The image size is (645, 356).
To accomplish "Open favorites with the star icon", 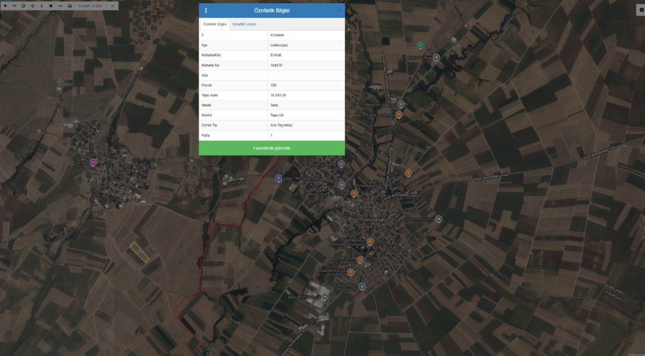I will pos(51,5).
